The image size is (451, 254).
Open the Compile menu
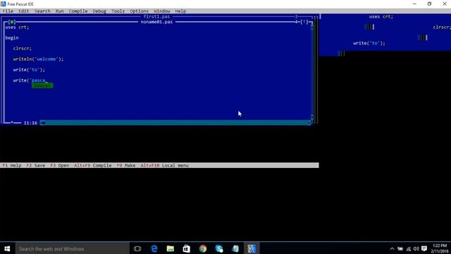click(78, 11)
